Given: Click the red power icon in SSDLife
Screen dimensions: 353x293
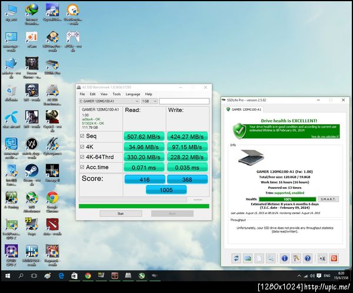Looking at the screenshot, I should click(x=333, y=258).
